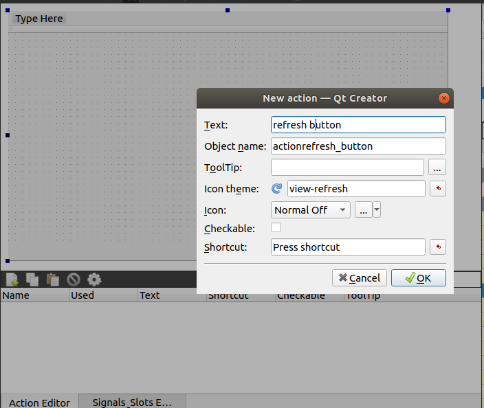The height and width of the screenshot is (408, 484).
Task: Click the Type Here menu placeholder
Action: [39, 19]
